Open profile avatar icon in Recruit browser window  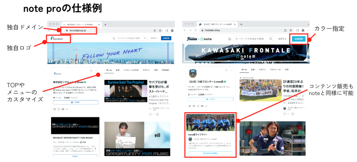point(172,30)
